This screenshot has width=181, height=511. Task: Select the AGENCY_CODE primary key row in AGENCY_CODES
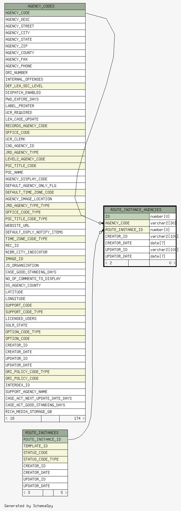point(45,13)
